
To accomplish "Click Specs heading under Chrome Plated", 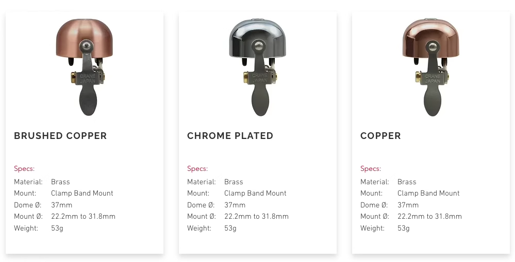I will tap(197, 169).
